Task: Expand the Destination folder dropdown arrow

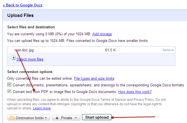Action: 46,118
